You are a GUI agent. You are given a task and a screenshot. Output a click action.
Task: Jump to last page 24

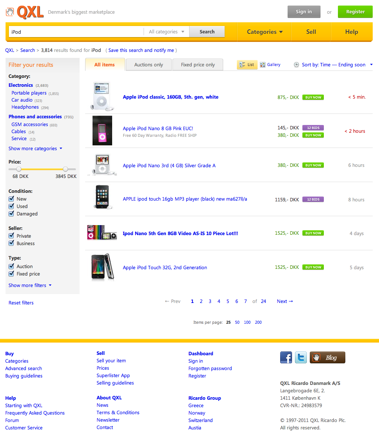pyautogui.click(x=264, y=301)
